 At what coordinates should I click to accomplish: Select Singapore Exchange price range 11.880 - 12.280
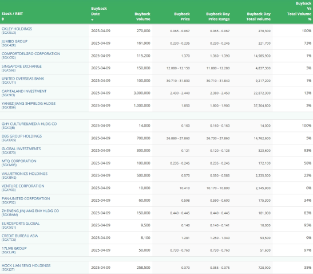tap(218, 68)
